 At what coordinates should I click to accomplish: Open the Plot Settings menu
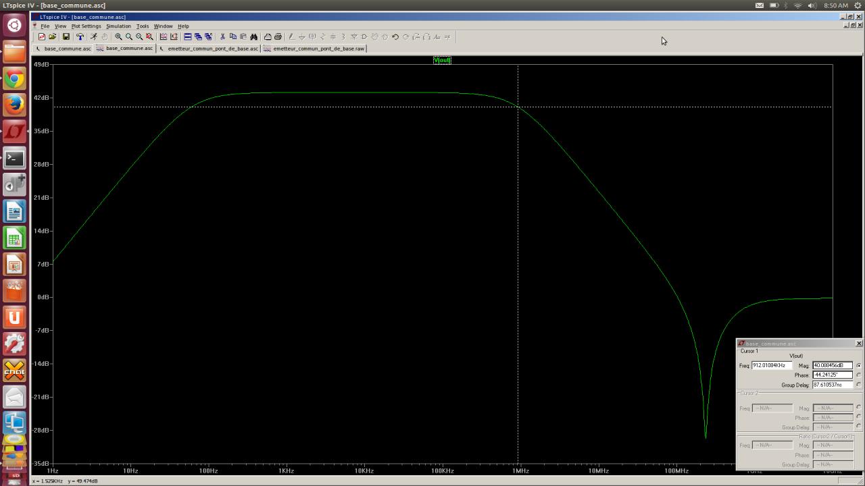(x=86, y=26)
